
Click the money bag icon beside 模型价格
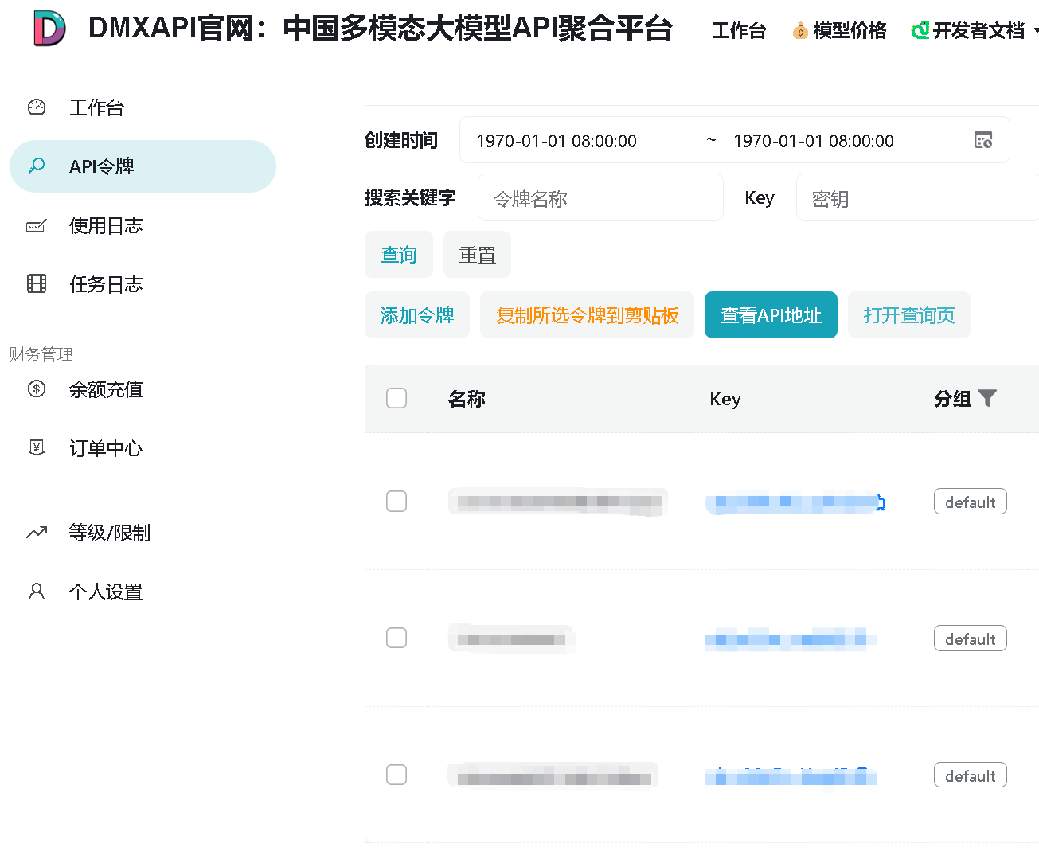[800, 30]
